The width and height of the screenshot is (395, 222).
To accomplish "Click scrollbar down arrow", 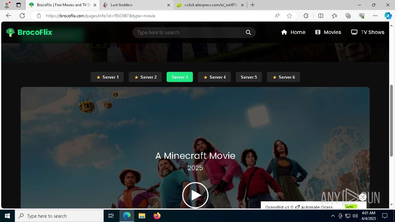I will pyautogui.click(x=392, y=205).
